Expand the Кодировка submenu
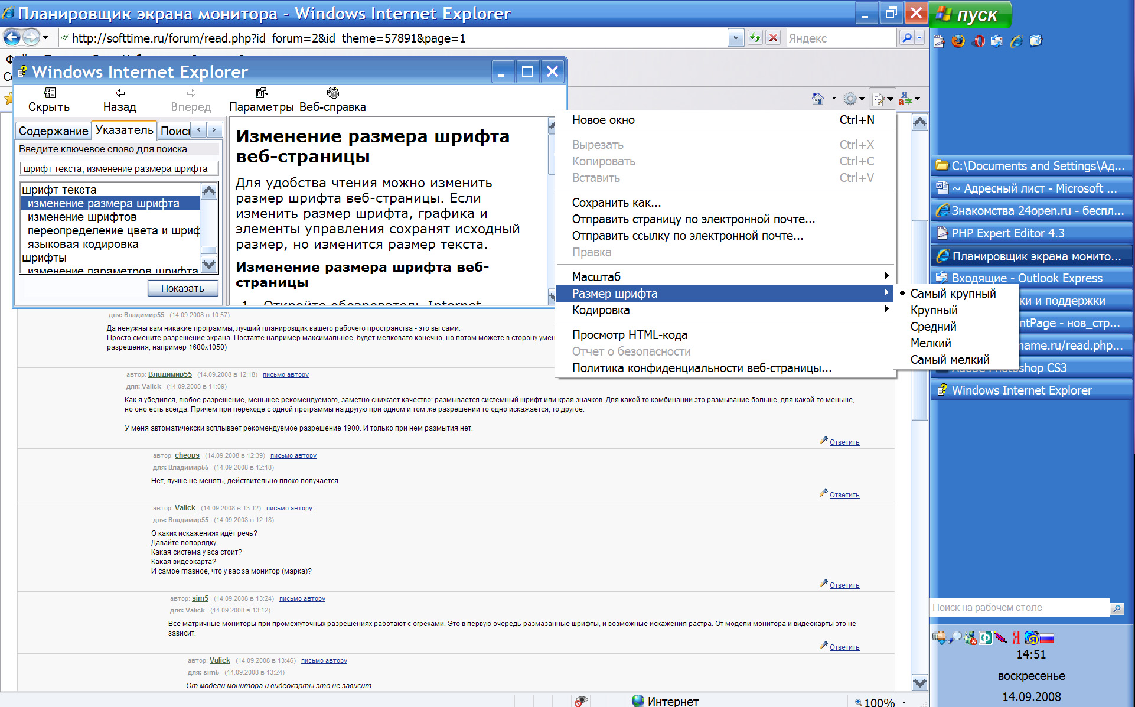Screen dimensions: 1135x707 (725, 310)
